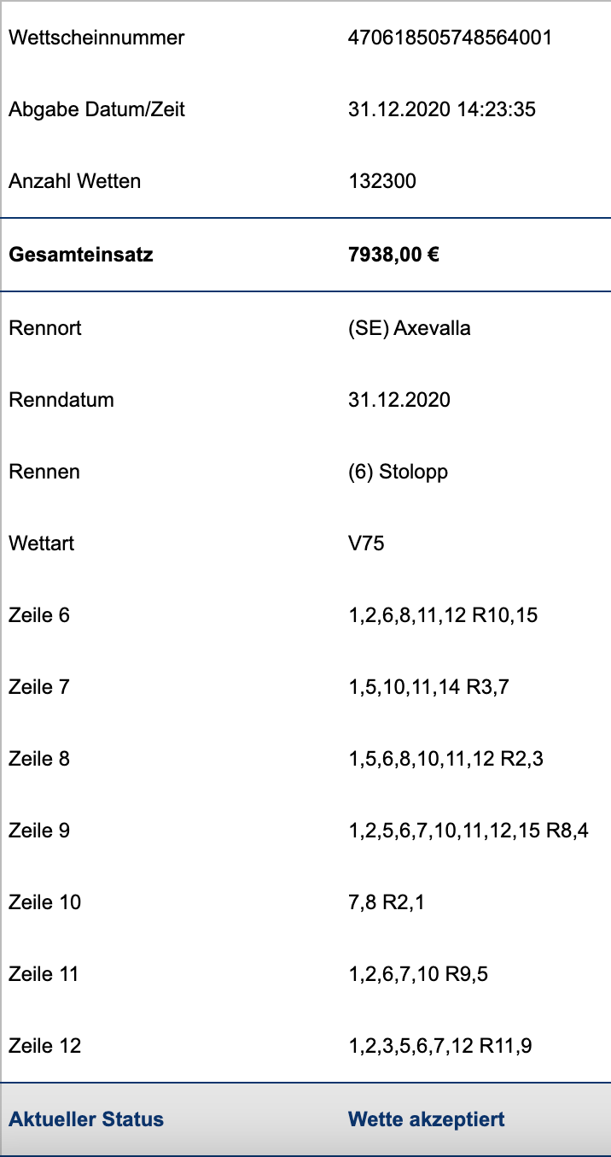Viewport: 611px width, 1157px height.
Task: Click the Wettscheinnummer label
Action: (96, 38)
